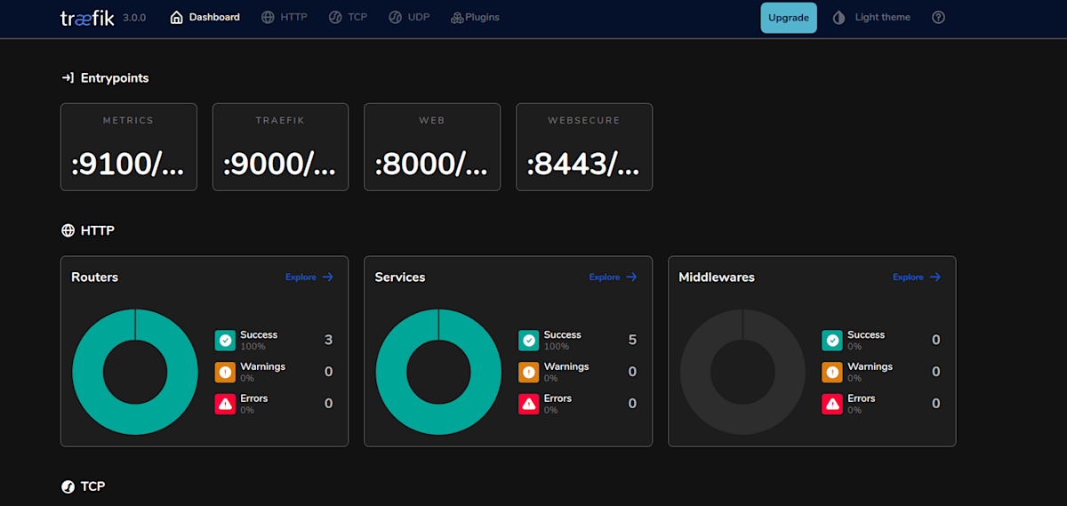Select the WEBSECURE entrypoint card
The width and height of the screenshot is (1067, 506).
coord(584,147)
